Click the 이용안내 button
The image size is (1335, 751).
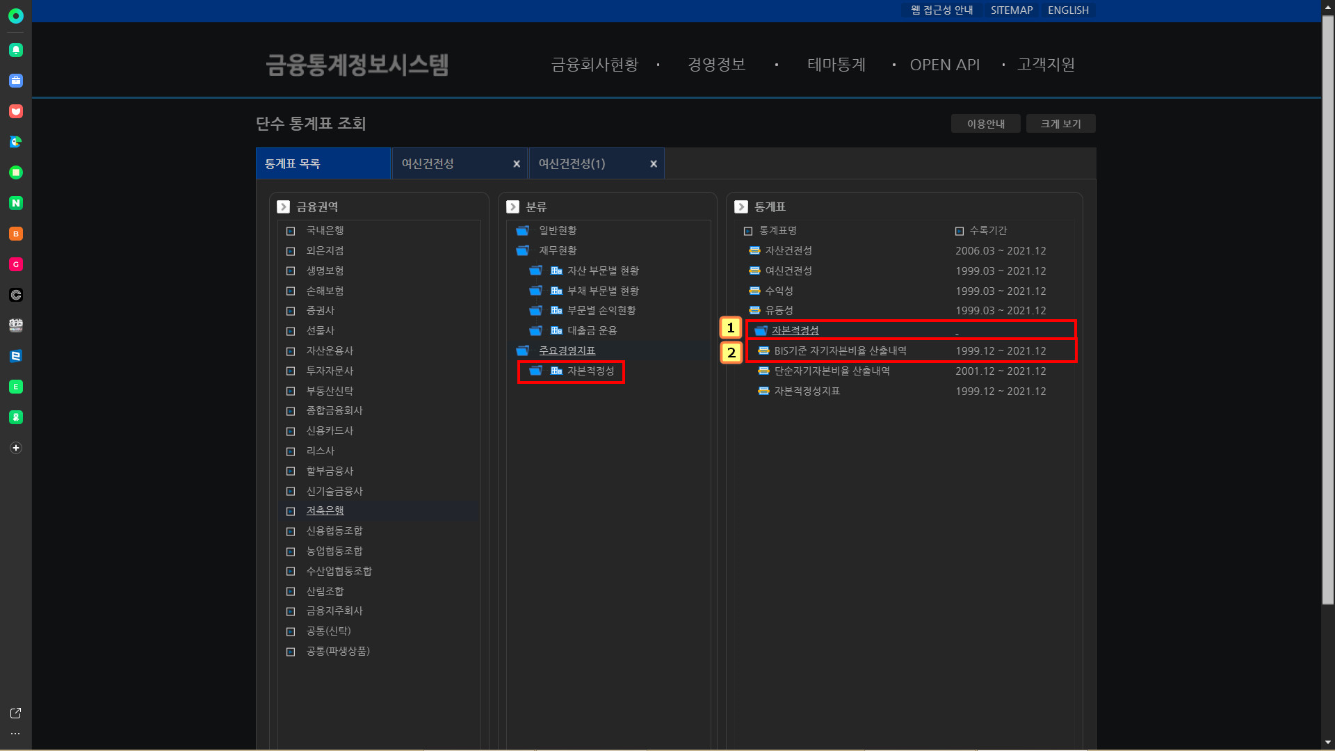click(x=985, y=124)
